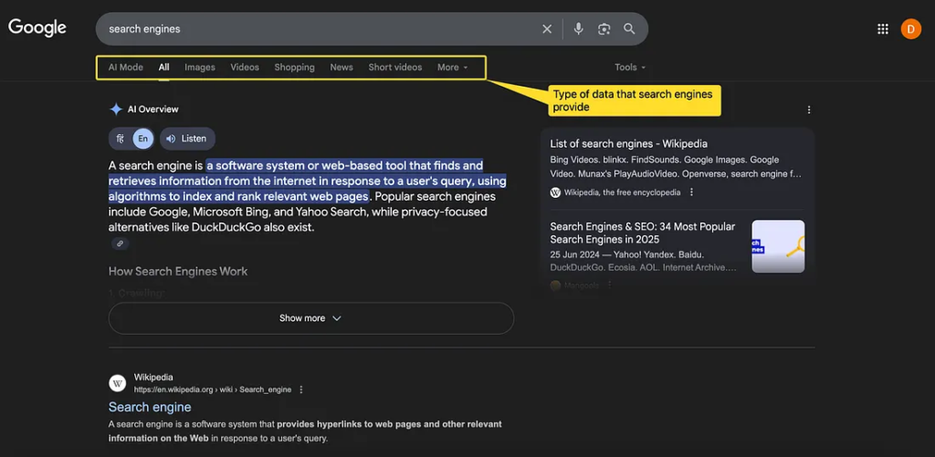This screenshot has height=457, width=935.
Task: Open the Tools dropdown
Action: (630, 68)
